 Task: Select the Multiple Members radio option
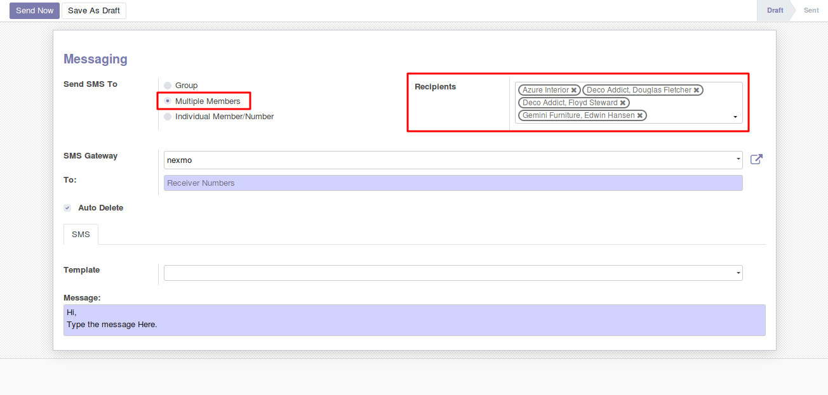point(168,101)
